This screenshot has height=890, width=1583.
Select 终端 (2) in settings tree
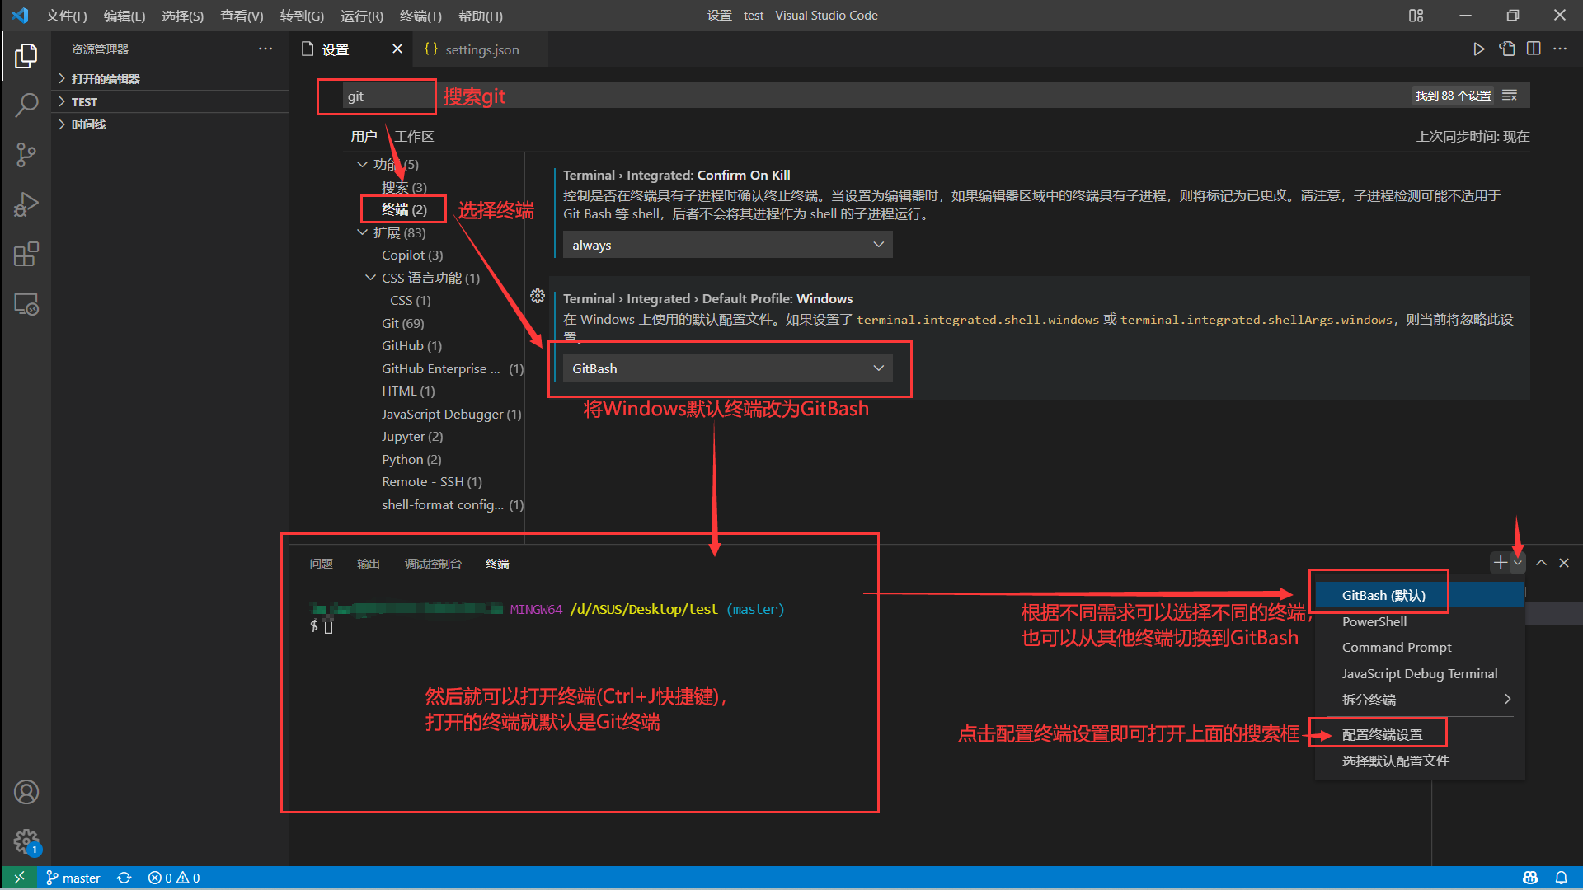tap(405, 209)
